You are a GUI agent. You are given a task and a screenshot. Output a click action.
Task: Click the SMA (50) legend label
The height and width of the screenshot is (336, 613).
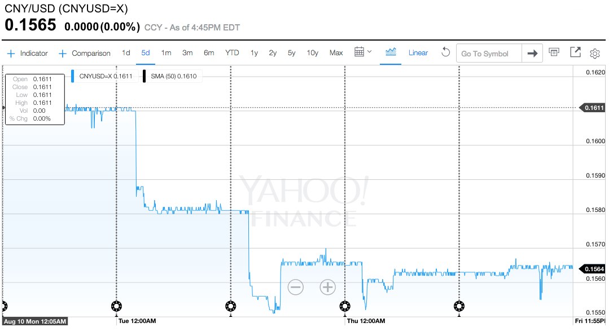[x=173, y=76]
